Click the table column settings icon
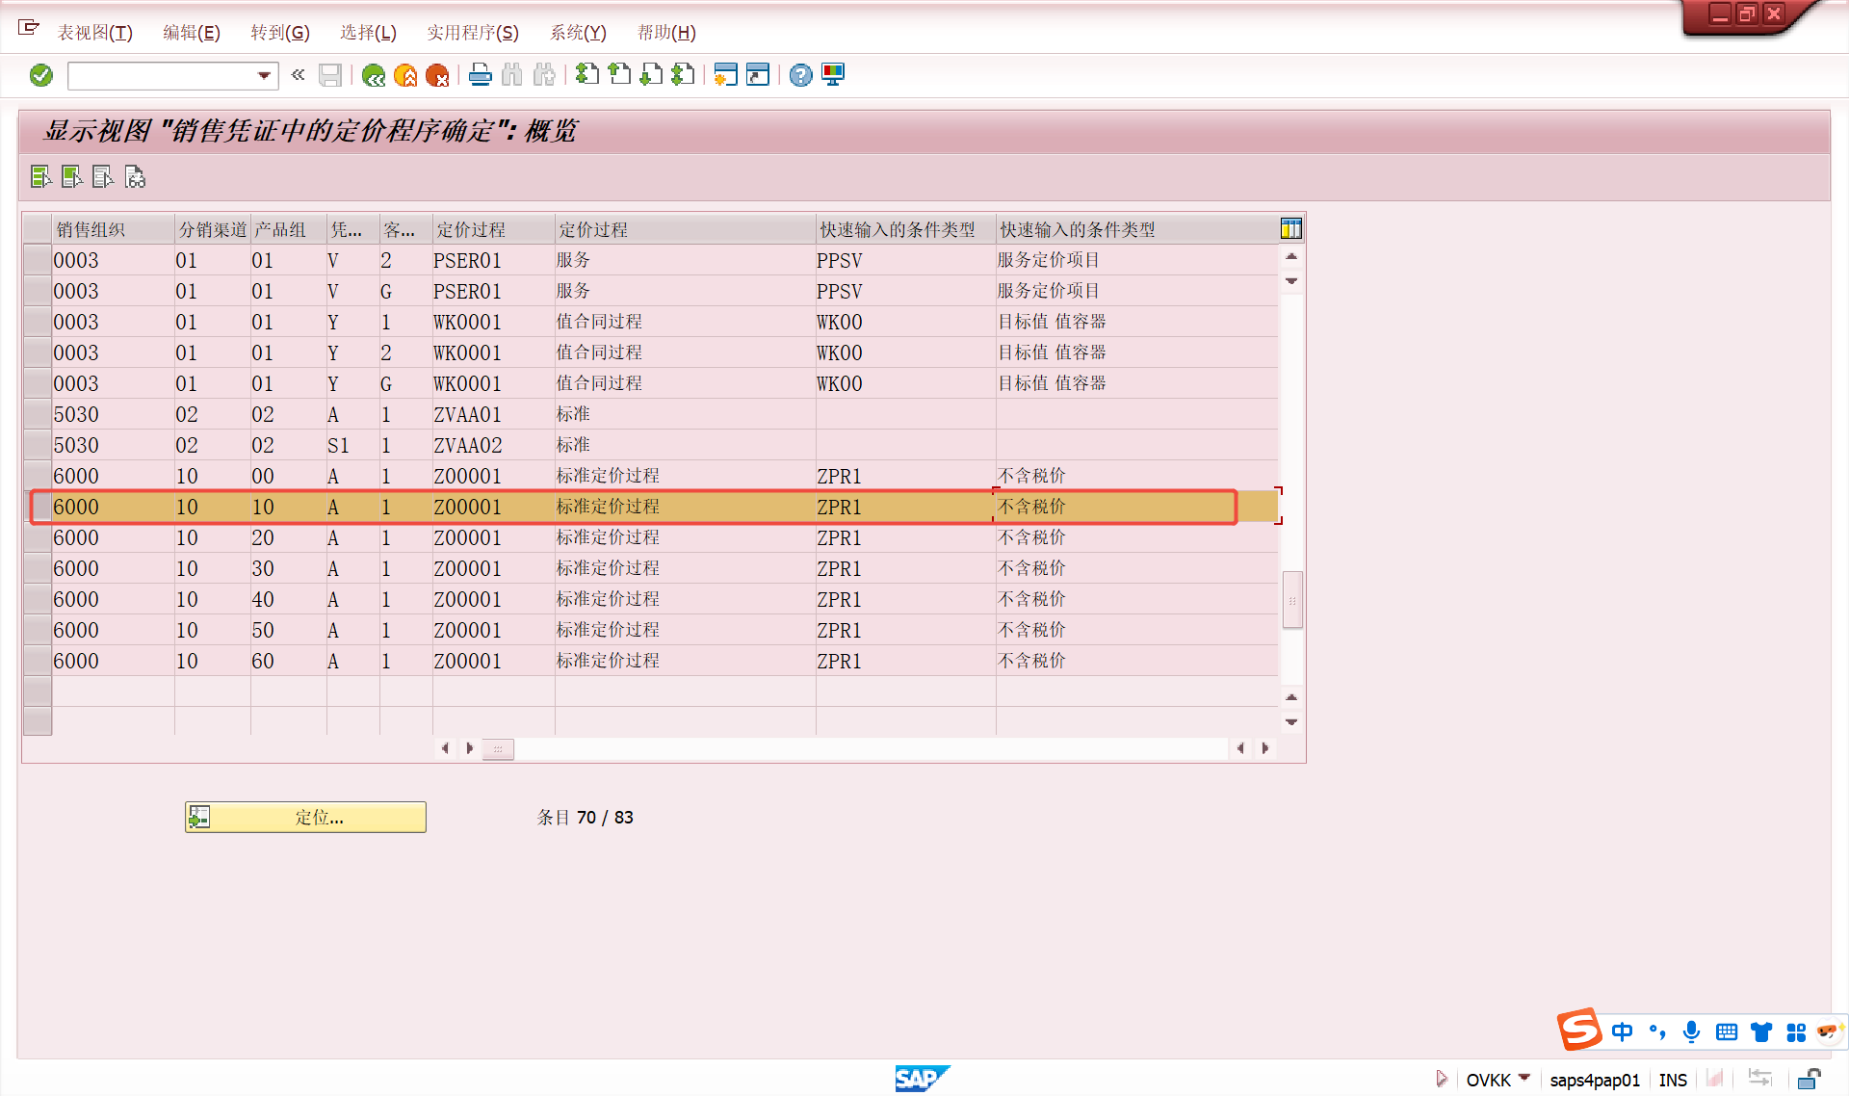1849x1096 pixels. (x=1290, y=228)
